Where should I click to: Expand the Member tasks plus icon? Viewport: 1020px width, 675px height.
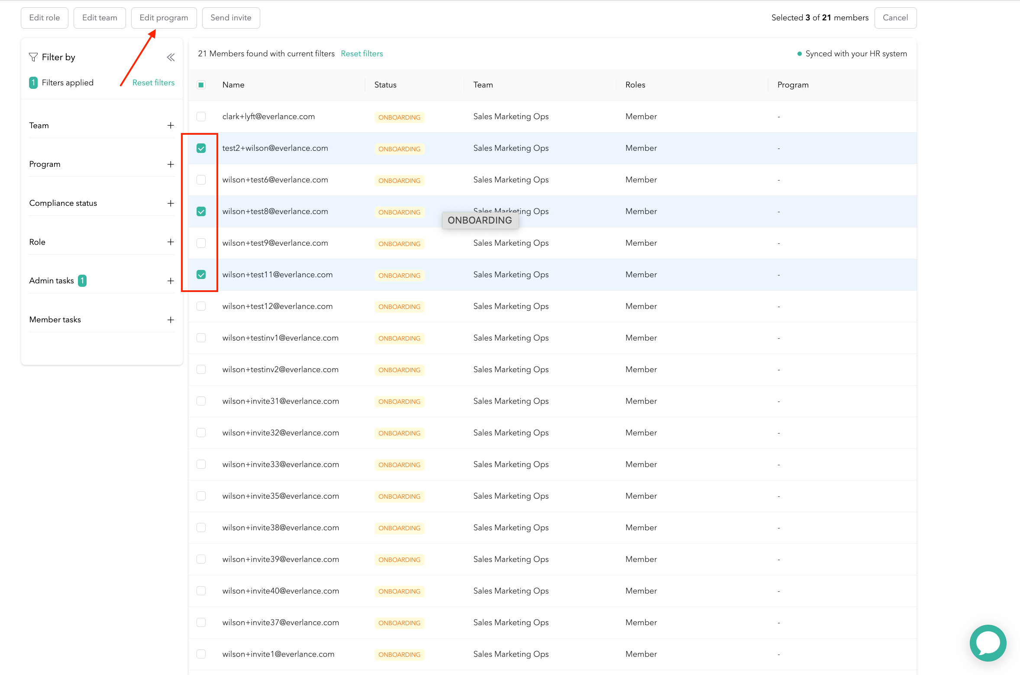coord(171,320)
